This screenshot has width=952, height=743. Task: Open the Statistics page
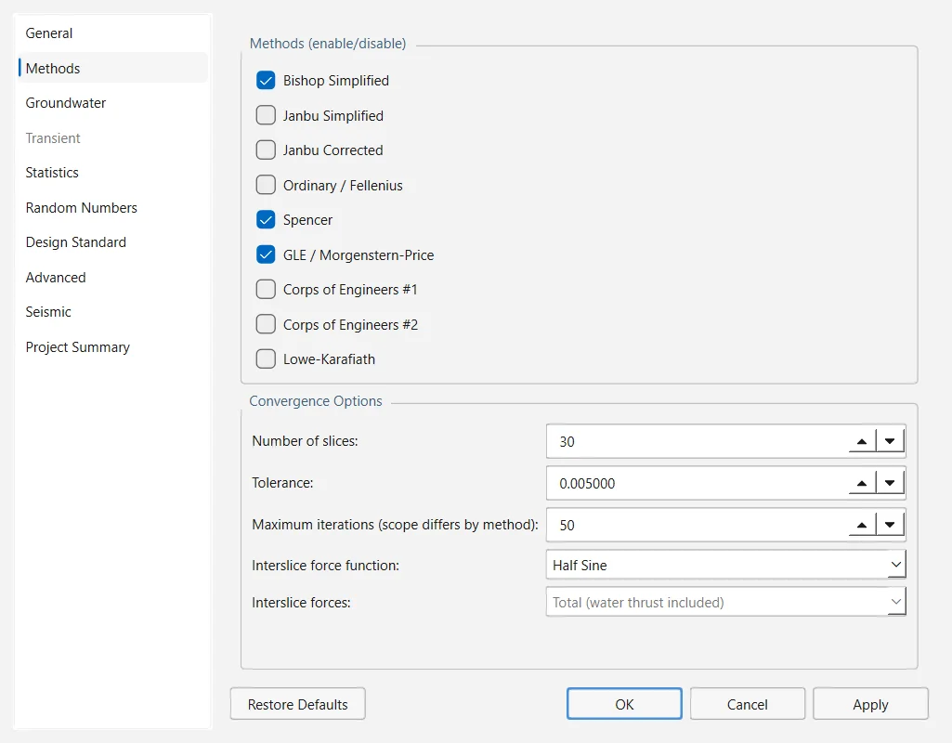(x=113, y=173)
